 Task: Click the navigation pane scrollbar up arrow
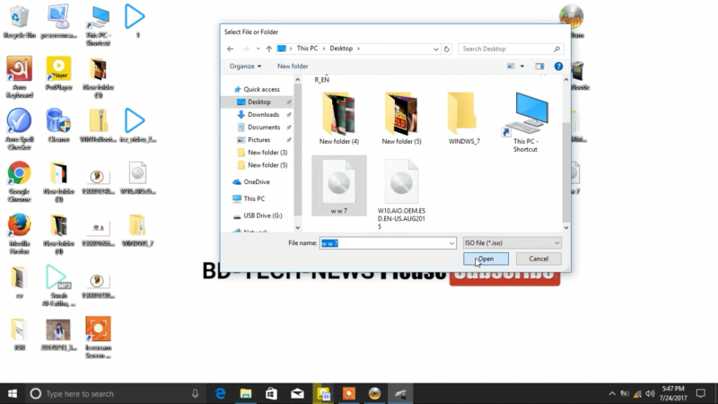(298, 80)
